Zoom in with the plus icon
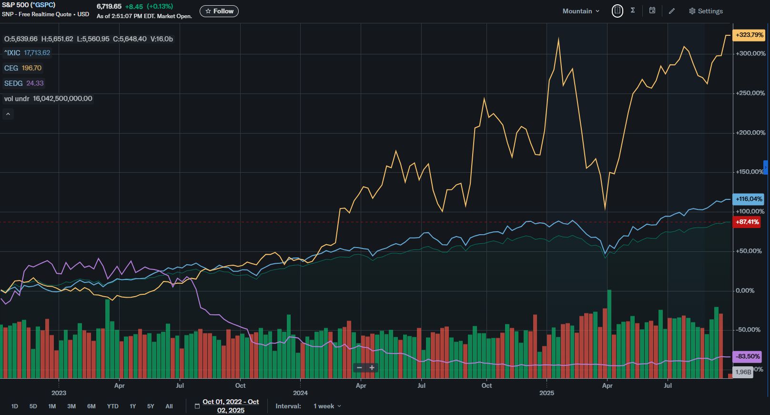Image resolution: width=770 pixels, height=415 pixels. point(372,368)
